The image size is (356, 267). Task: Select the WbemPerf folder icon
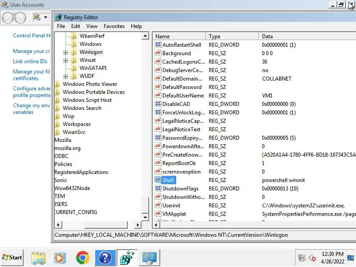tap(73, 36)
